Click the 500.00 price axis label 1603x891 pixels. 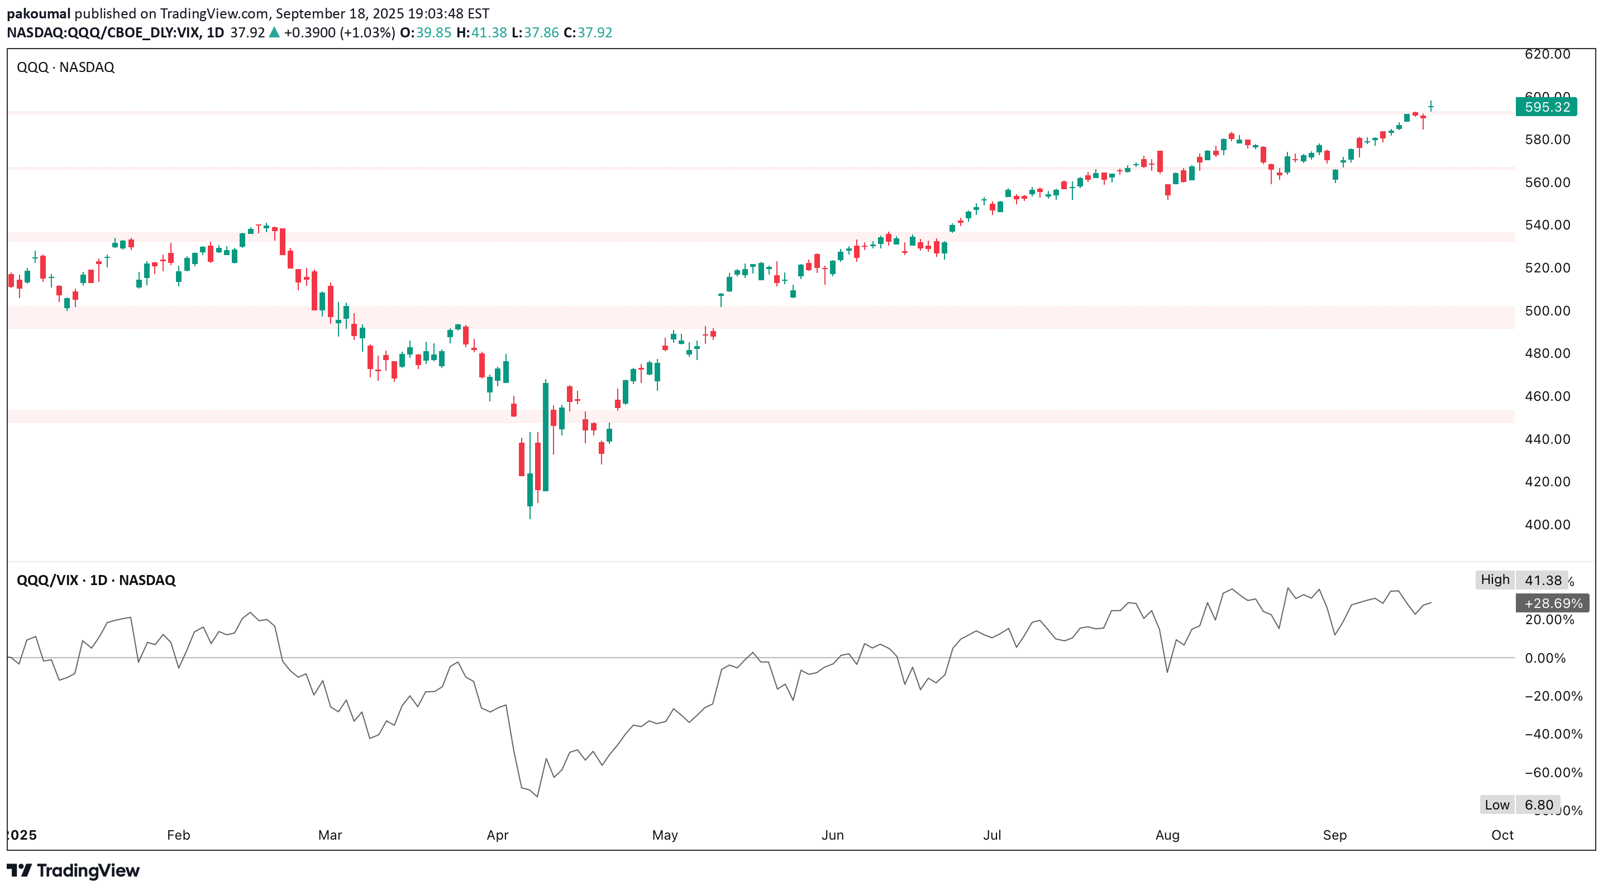point(1547,310)
